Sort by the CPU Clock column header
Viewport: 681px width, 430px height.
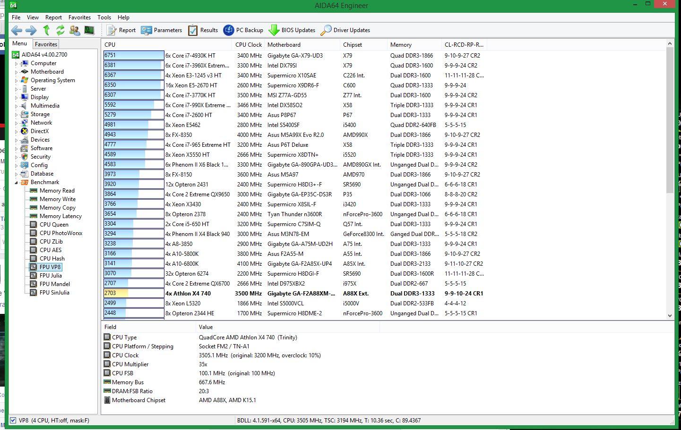point(249,45)
